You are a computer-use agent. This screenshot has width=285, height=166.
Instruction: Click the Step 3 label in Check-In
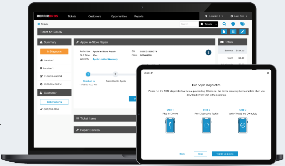coord(243,110)
